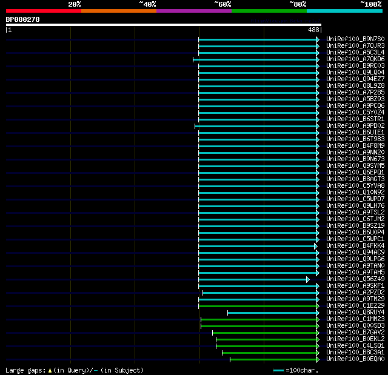Select the UniRef100_Q00SD3 label
The height and width of the screenshot is (375, 388).
[355, 326]
